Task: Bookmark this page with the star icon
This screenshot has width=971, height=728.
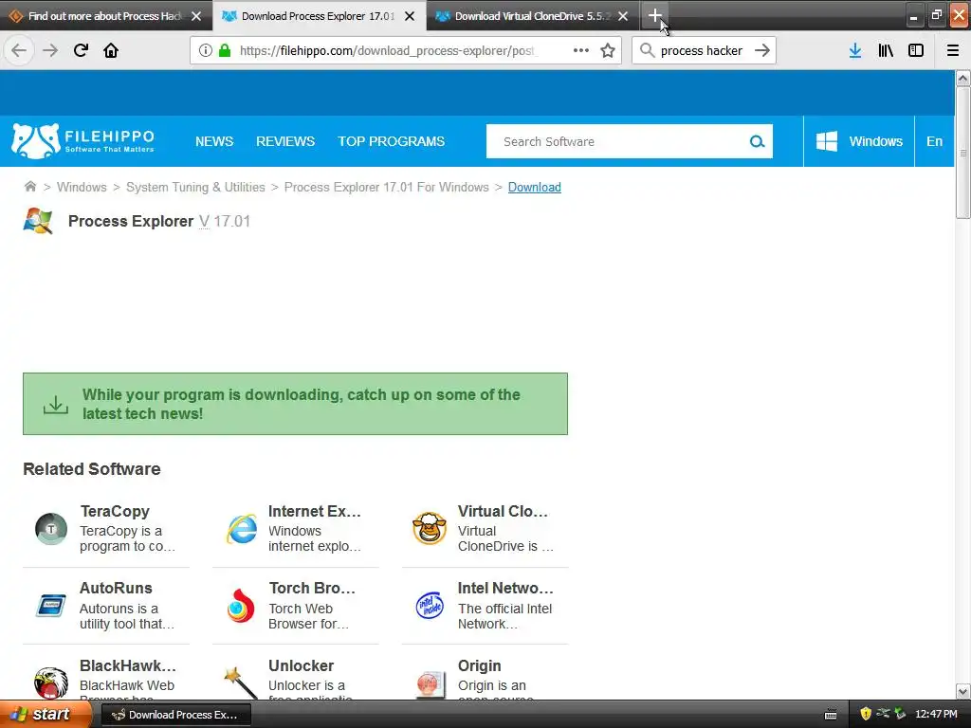Action: tap(608, 50)
